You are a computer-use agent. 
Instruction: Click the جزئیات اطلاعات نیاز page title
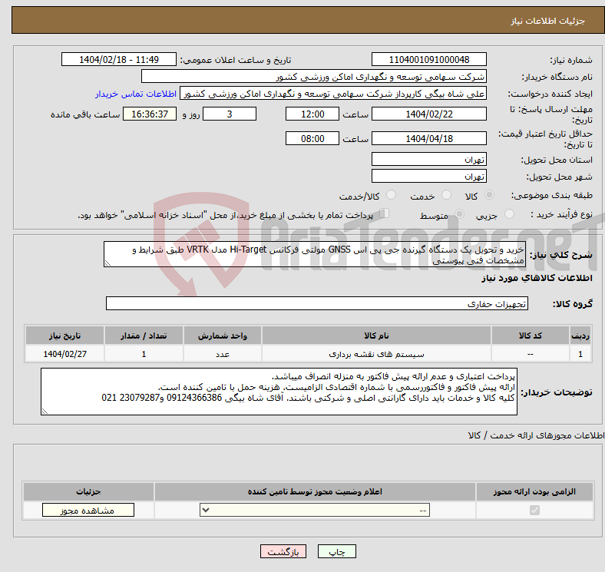click(547, 21)
